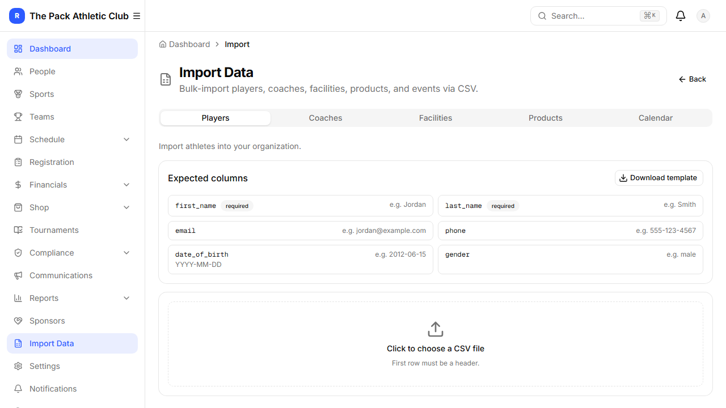Click the Compliance shield icon
This screenshot has width=726, height=408.
pyautogui.click(x=18, y=253)
